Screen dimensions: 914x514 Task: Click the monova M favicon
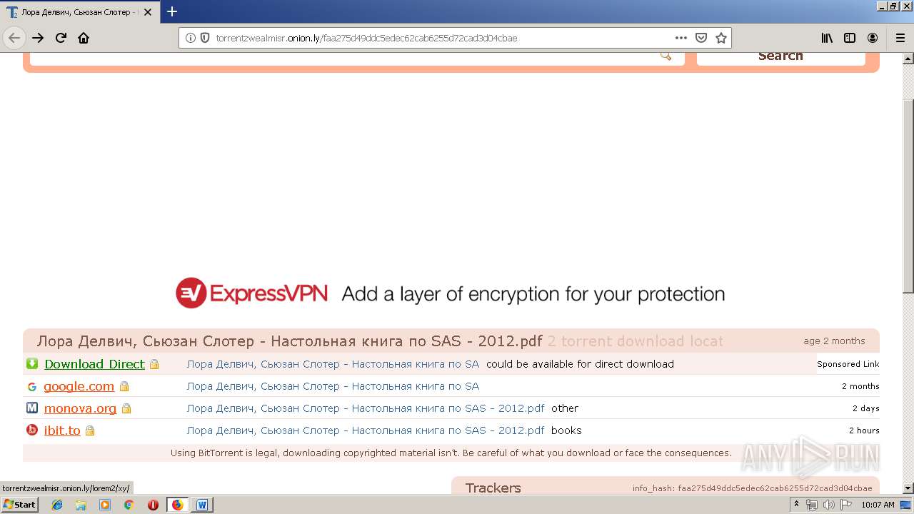32,408
